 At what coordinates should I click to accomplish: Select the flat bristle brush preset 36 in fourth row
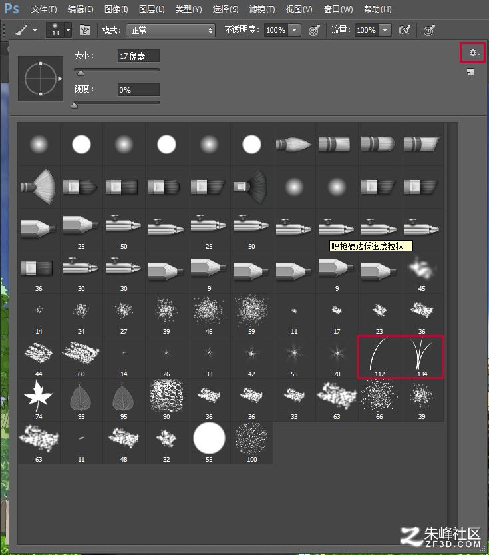[x=39, y=273]
